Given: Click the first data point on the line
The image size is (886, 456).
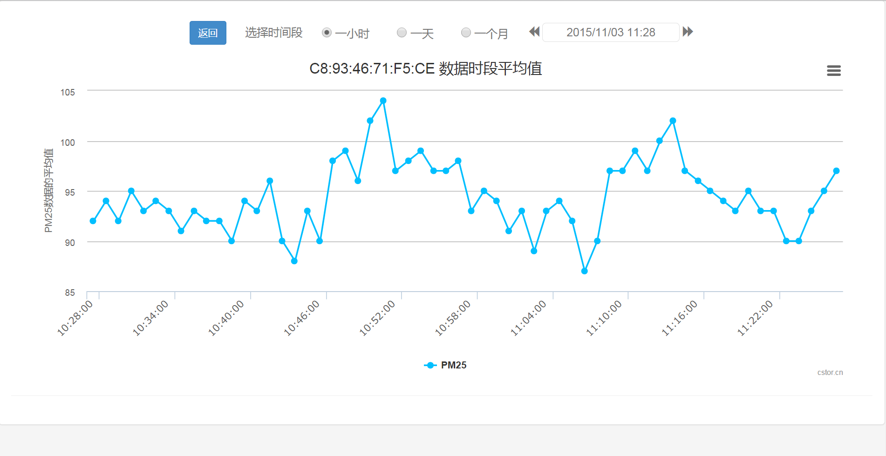Looking at the screenshot, I should click(93, 221).
